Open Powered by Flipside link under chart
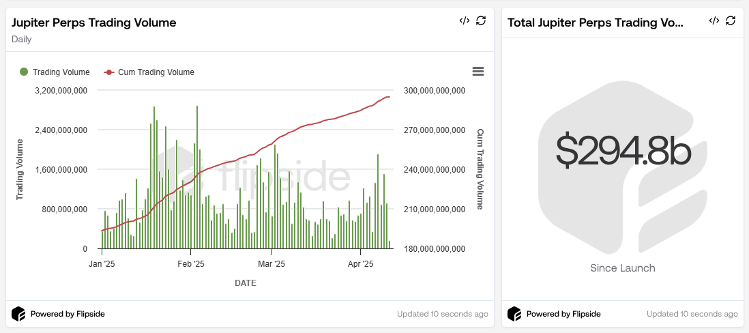Viewport: 749px width, 333px height. pyautogui.click(x=67, y=315)
